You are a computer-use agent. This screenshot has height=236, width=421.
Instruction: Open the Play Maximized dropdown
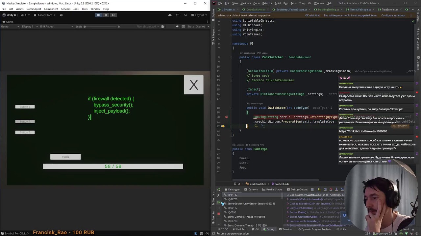pyautogui.click(x=148, y=27)
